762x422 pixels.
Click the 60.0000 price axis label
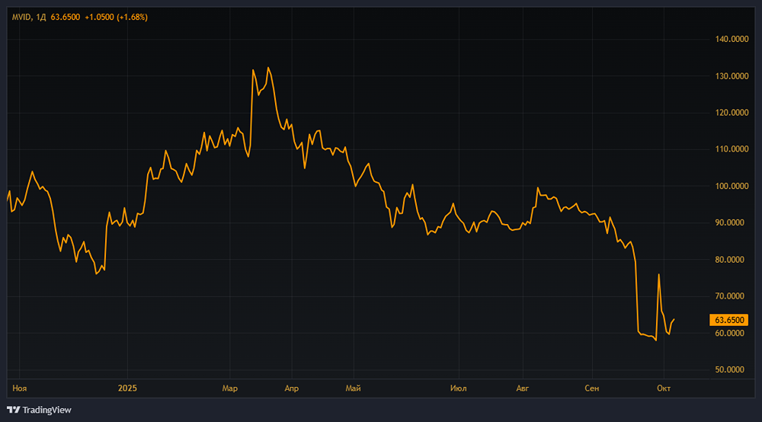pos(729,333)
